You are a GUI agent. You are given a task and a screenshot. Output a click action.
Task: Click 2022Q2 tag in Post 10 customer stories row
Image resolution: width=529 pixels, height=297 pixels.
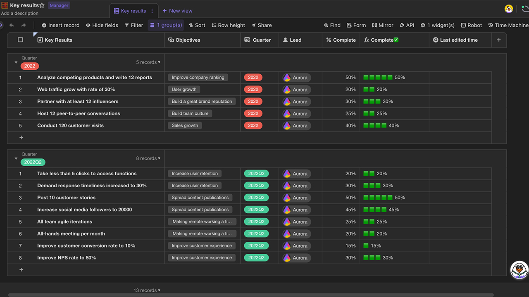[256, 198]
